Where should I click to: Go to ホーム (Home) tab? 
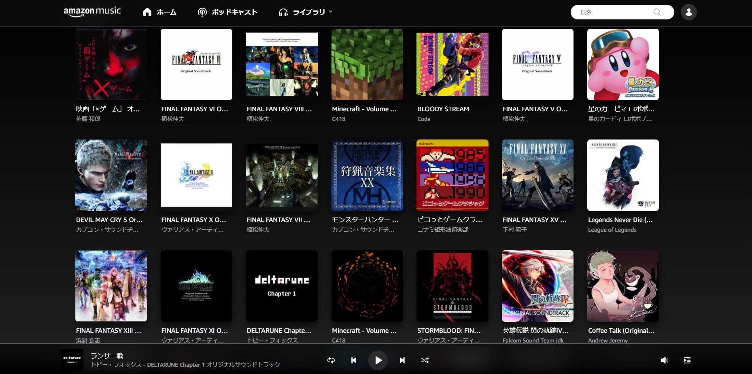(159, 12)
